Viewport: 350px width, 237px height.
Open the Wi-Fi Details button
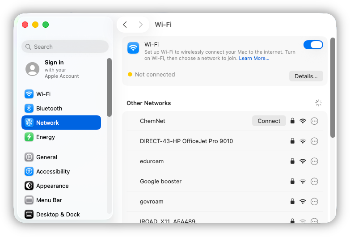point(306,76)
